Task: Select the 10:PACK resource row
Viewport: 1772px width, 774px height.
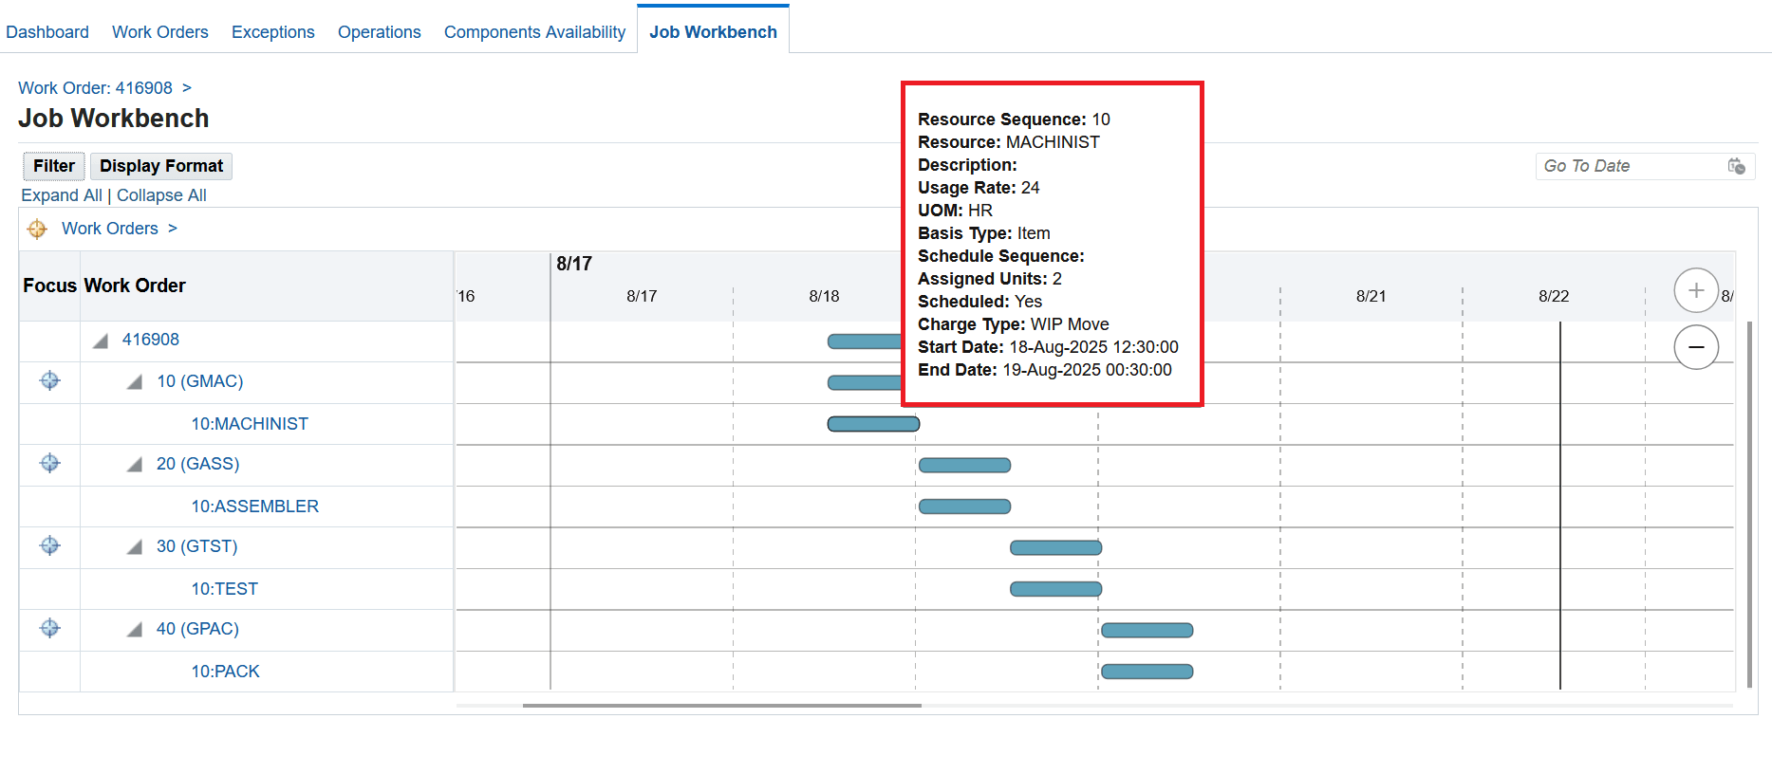Action: [226, 672]
